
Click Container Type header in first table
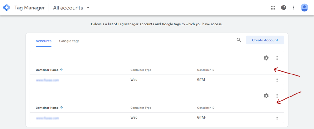(x=141, y=70)
